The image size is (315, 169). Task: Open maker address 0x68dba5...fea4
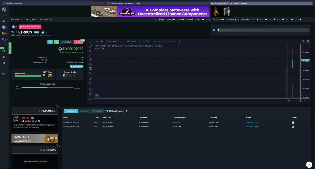(252, 127)
